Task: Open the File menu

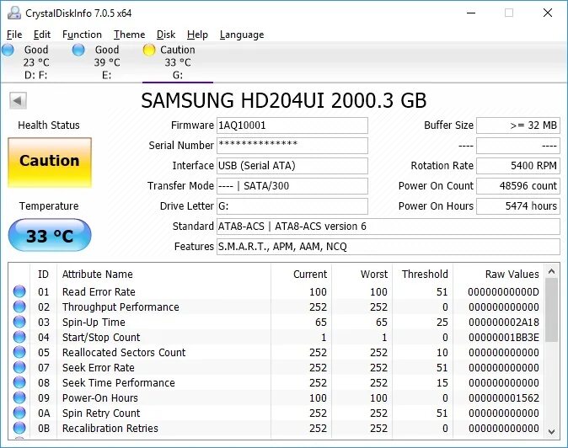Action: (14, 35)
